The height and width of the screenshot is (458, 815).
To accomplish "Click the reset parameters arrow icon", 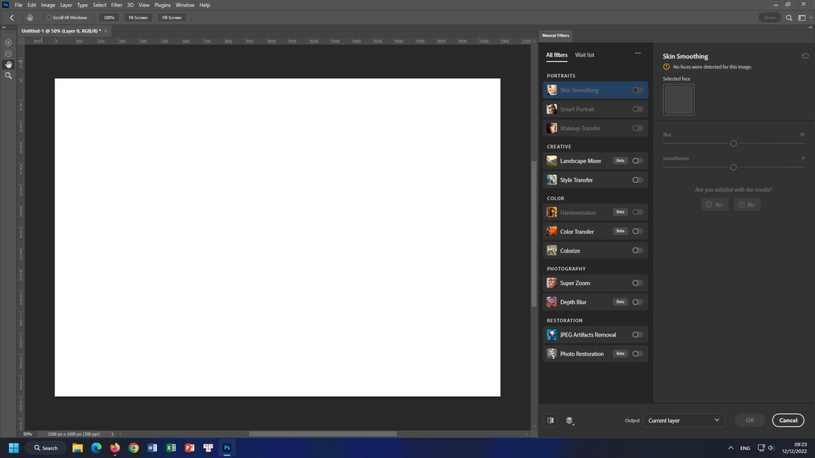I will point(805,56).
